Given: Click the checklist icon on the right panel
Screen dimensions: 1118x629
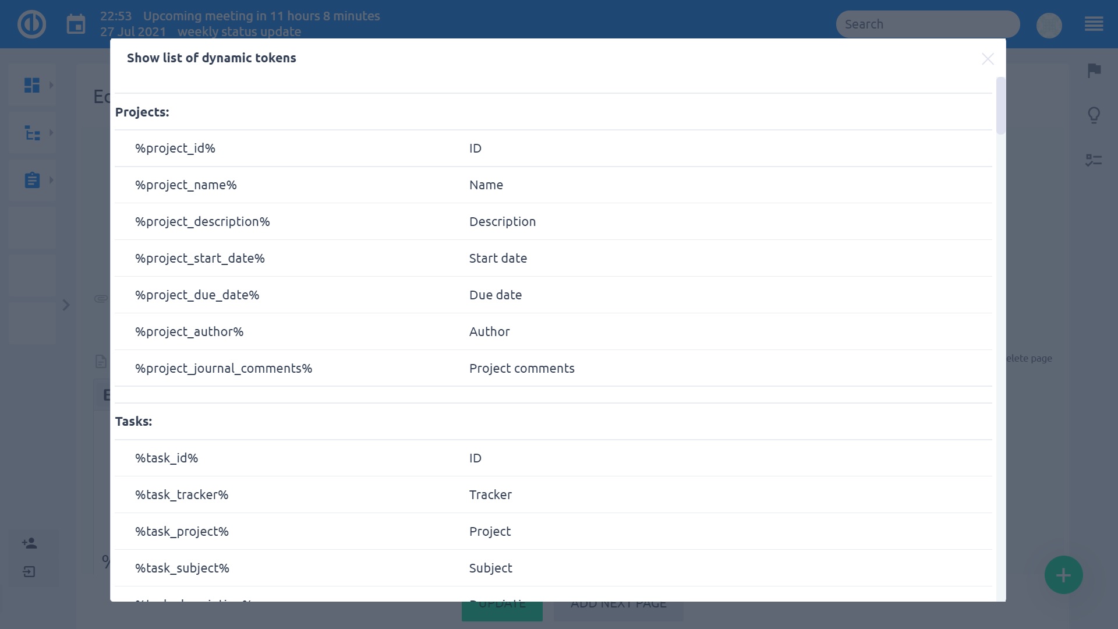Looking at the screenshot, I should tap(1094, 160).
